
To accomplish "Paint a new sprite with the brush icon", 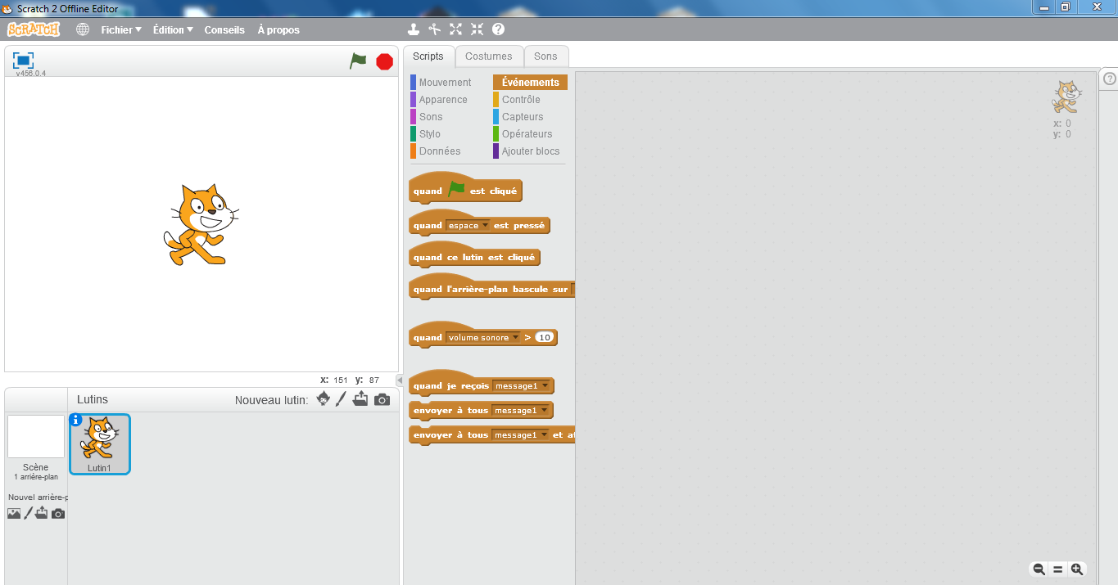I will [x=341, y=398].
